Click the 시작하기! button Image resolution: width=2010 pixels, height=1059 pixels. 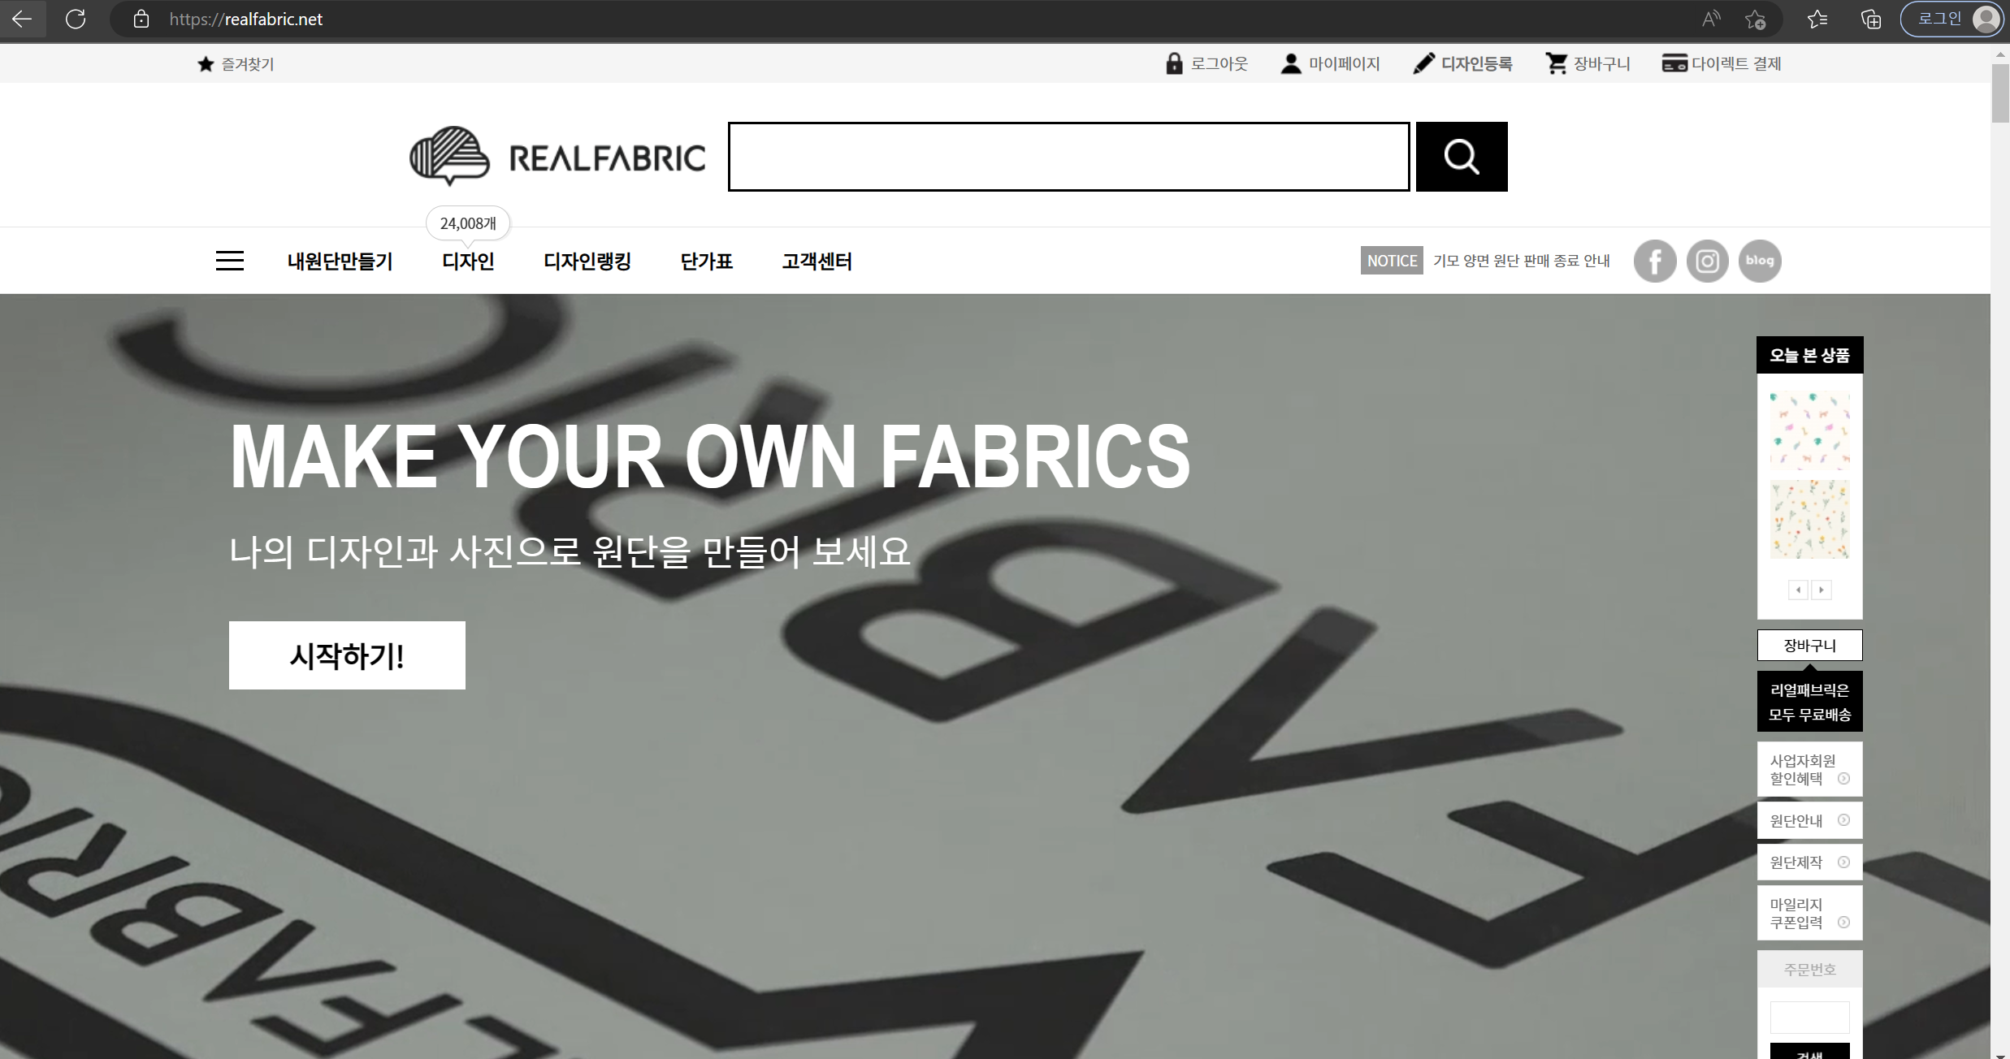[x=347, y=655]
